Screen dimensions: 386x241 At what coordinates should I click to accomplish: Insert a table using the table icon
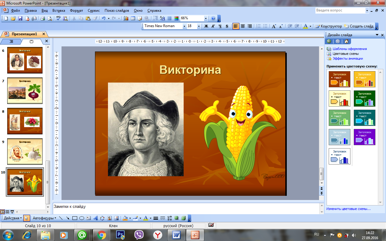pos(133,18)
